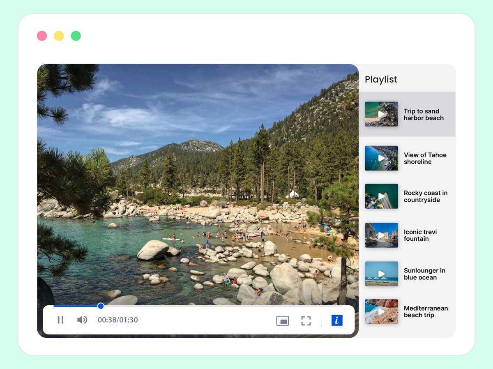
Task: Play Iconic trevi fountain thumbnail
Action: 381,235
